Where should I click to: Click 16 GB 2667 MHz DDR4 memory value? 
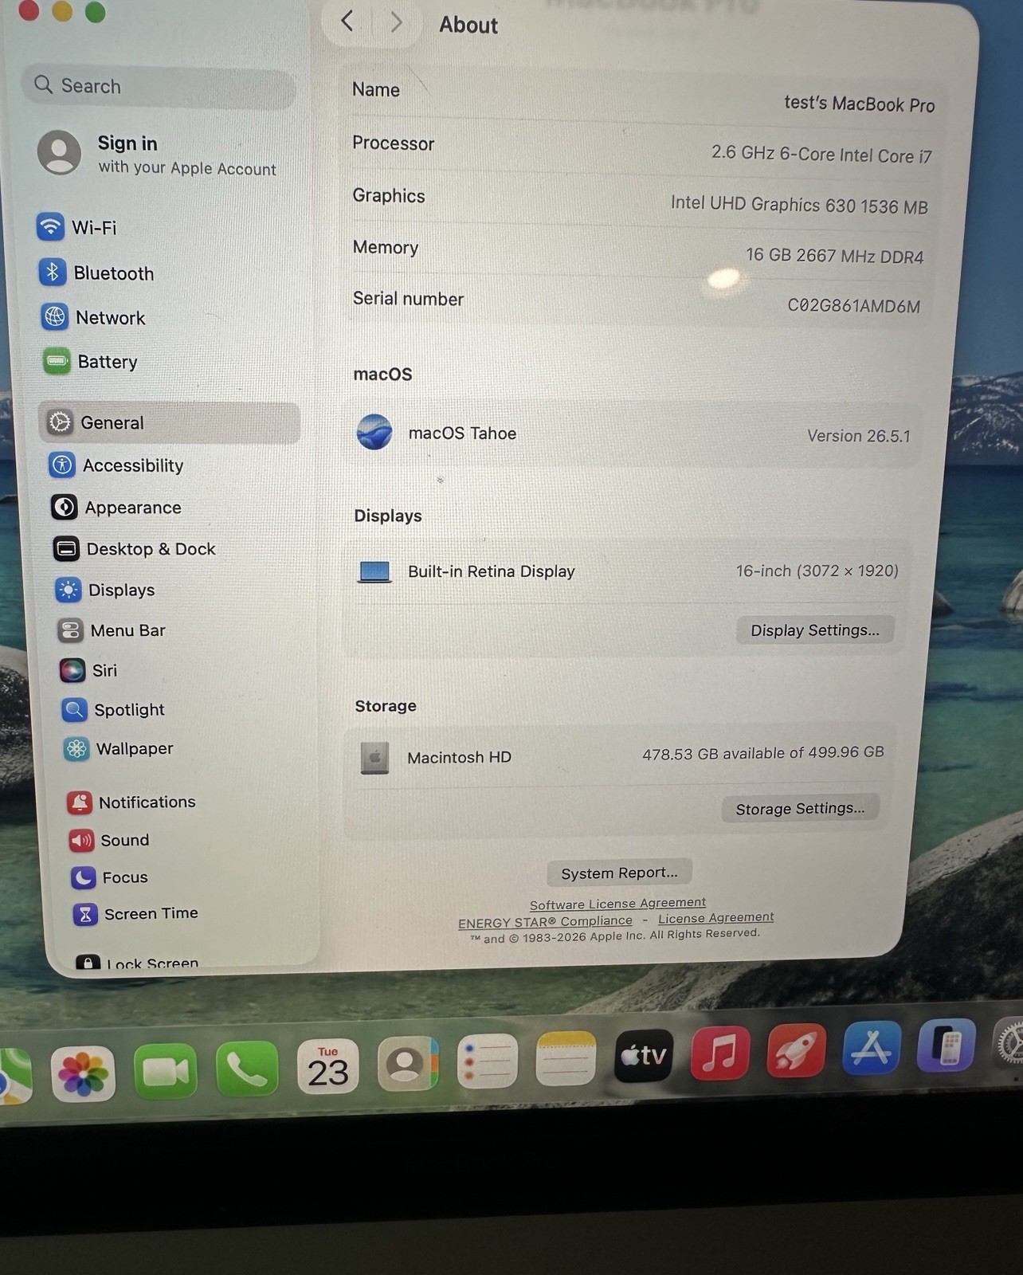(834, 256)
